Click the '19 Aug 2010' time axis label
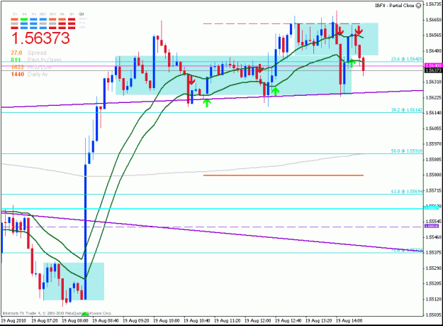 pyautogui.click(x=13, y=320)
